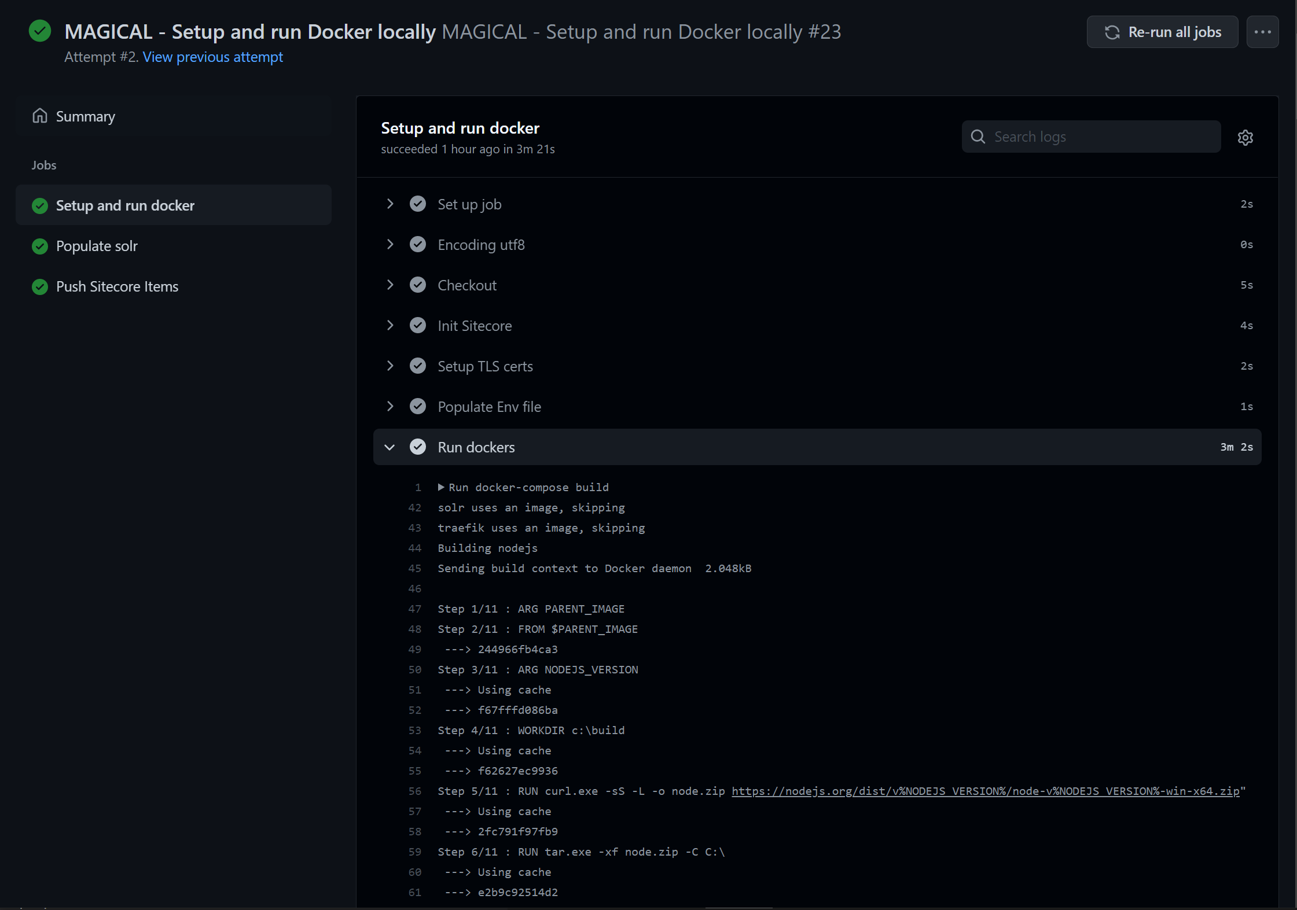Expand the Set up job step

tap(390, 204)
